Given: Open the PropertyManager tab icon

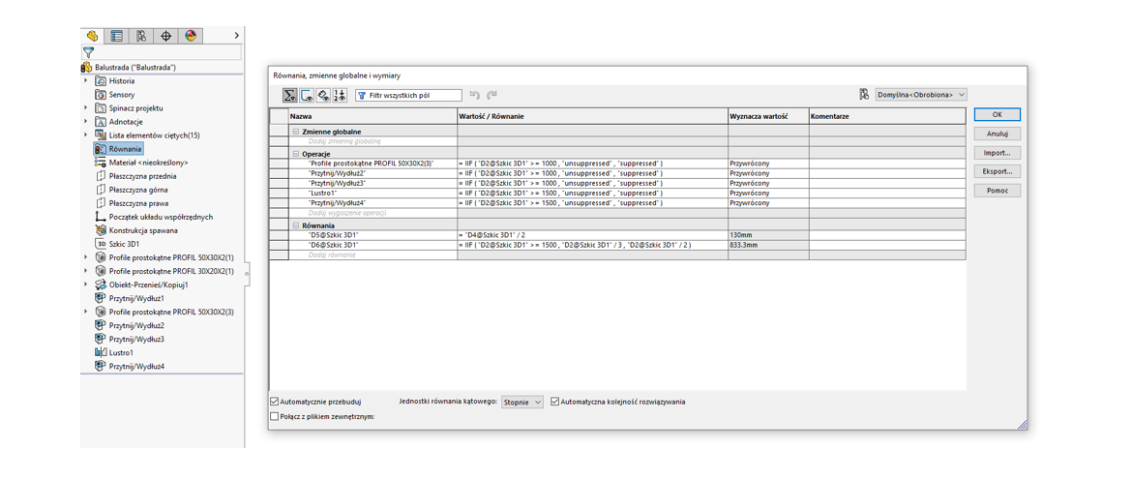Looking at the screenshot, I should (x=117, y=36).
